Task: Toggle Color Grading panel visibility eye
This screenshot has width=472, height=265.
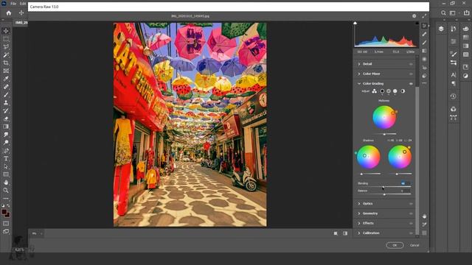Action: pyautogui.click(x=411, y=83)
